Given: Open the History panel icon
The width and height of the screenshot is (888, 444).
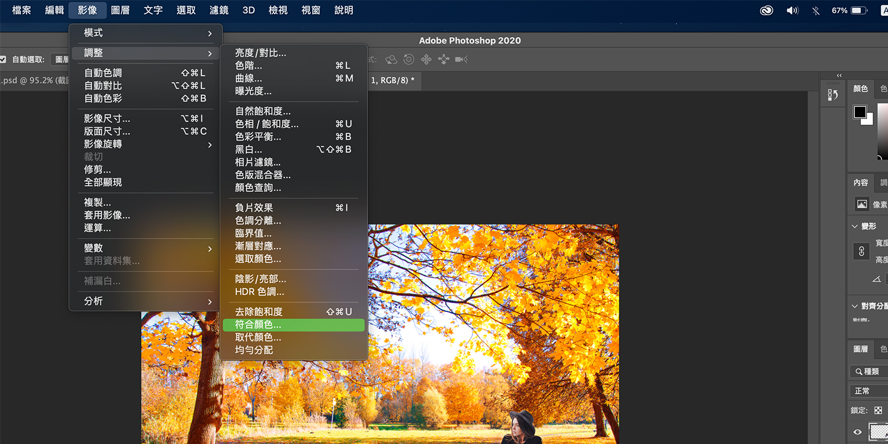Looking at the screenshot, I should [x=833, y=94].
